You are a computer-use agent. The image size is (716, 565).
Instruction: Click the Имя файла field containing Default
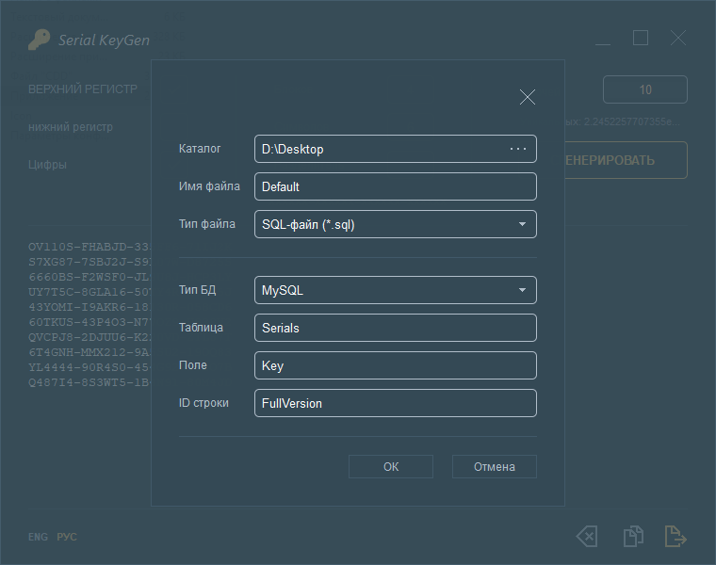coord(395,186)
